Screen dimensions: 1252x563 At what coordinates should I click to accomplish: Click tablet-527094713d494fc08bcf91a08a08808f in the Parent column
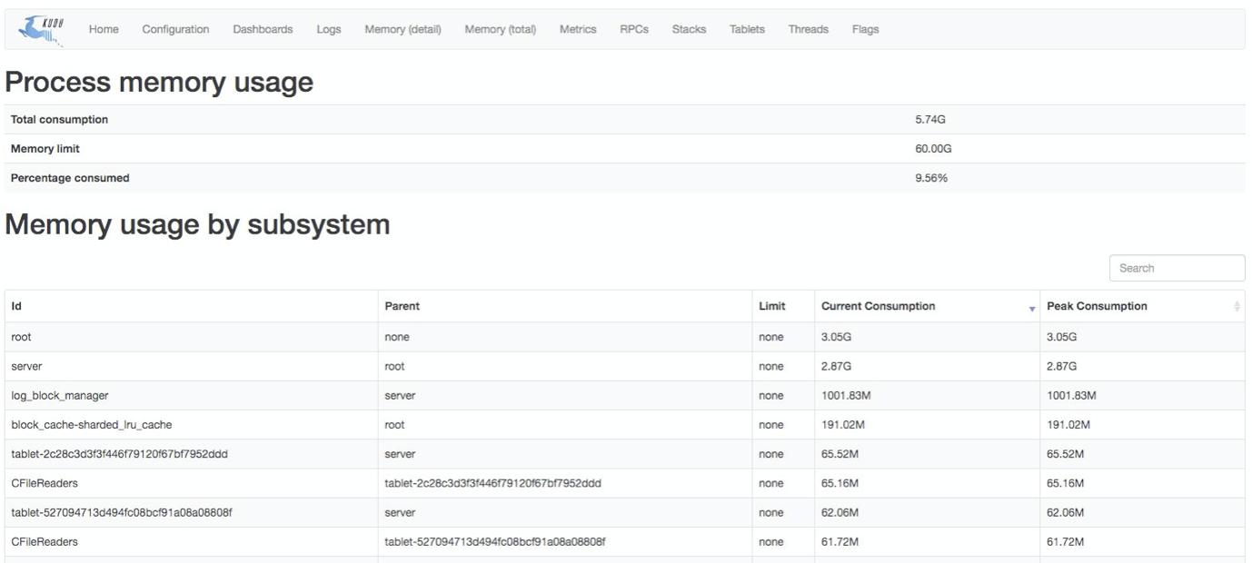click(565, 541)
